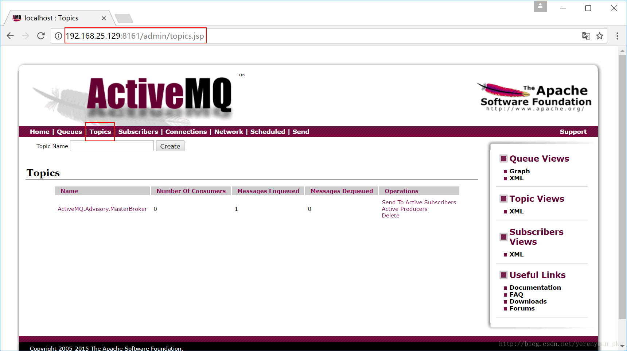Open the Network menu item
The image size is (627, 351).
[x=229, y=132]
